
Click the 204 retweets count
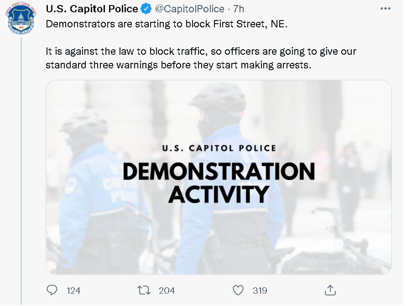(x=167, y=290)
